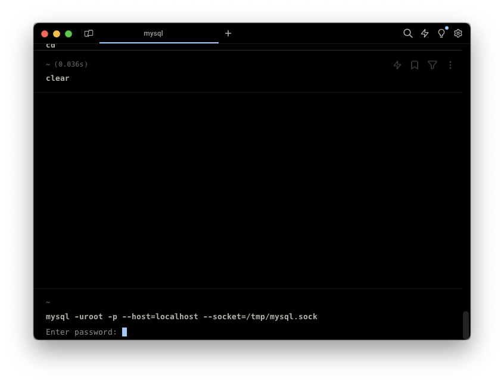The image size is (504, 384).
Task: Close the terminal window with red button
Action: [45, 34]
